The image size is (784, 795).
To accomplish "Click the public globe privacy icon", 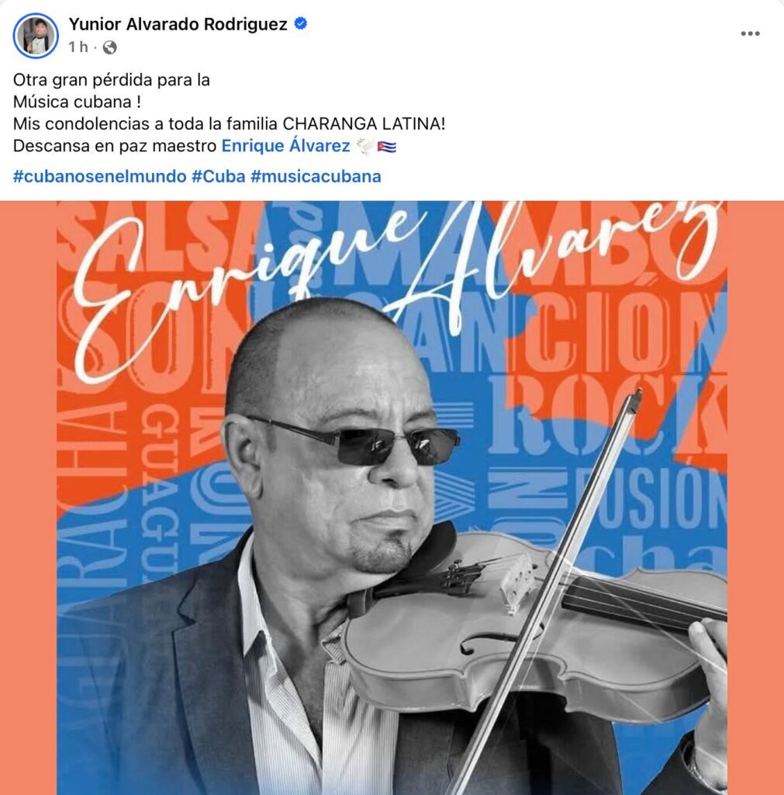I will 109,47.
